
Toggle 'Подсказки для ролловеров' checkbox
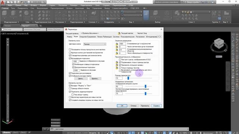[70, 73]
